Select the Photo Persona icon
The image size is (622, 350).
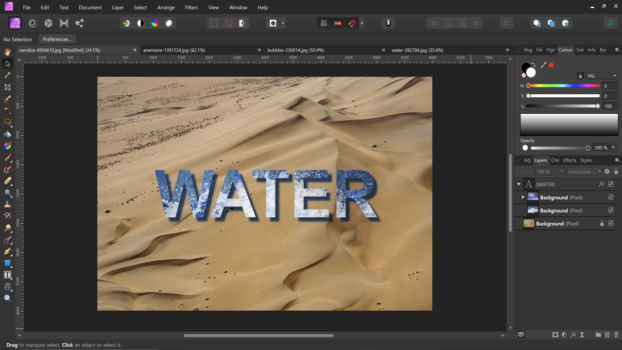[15, 23]
